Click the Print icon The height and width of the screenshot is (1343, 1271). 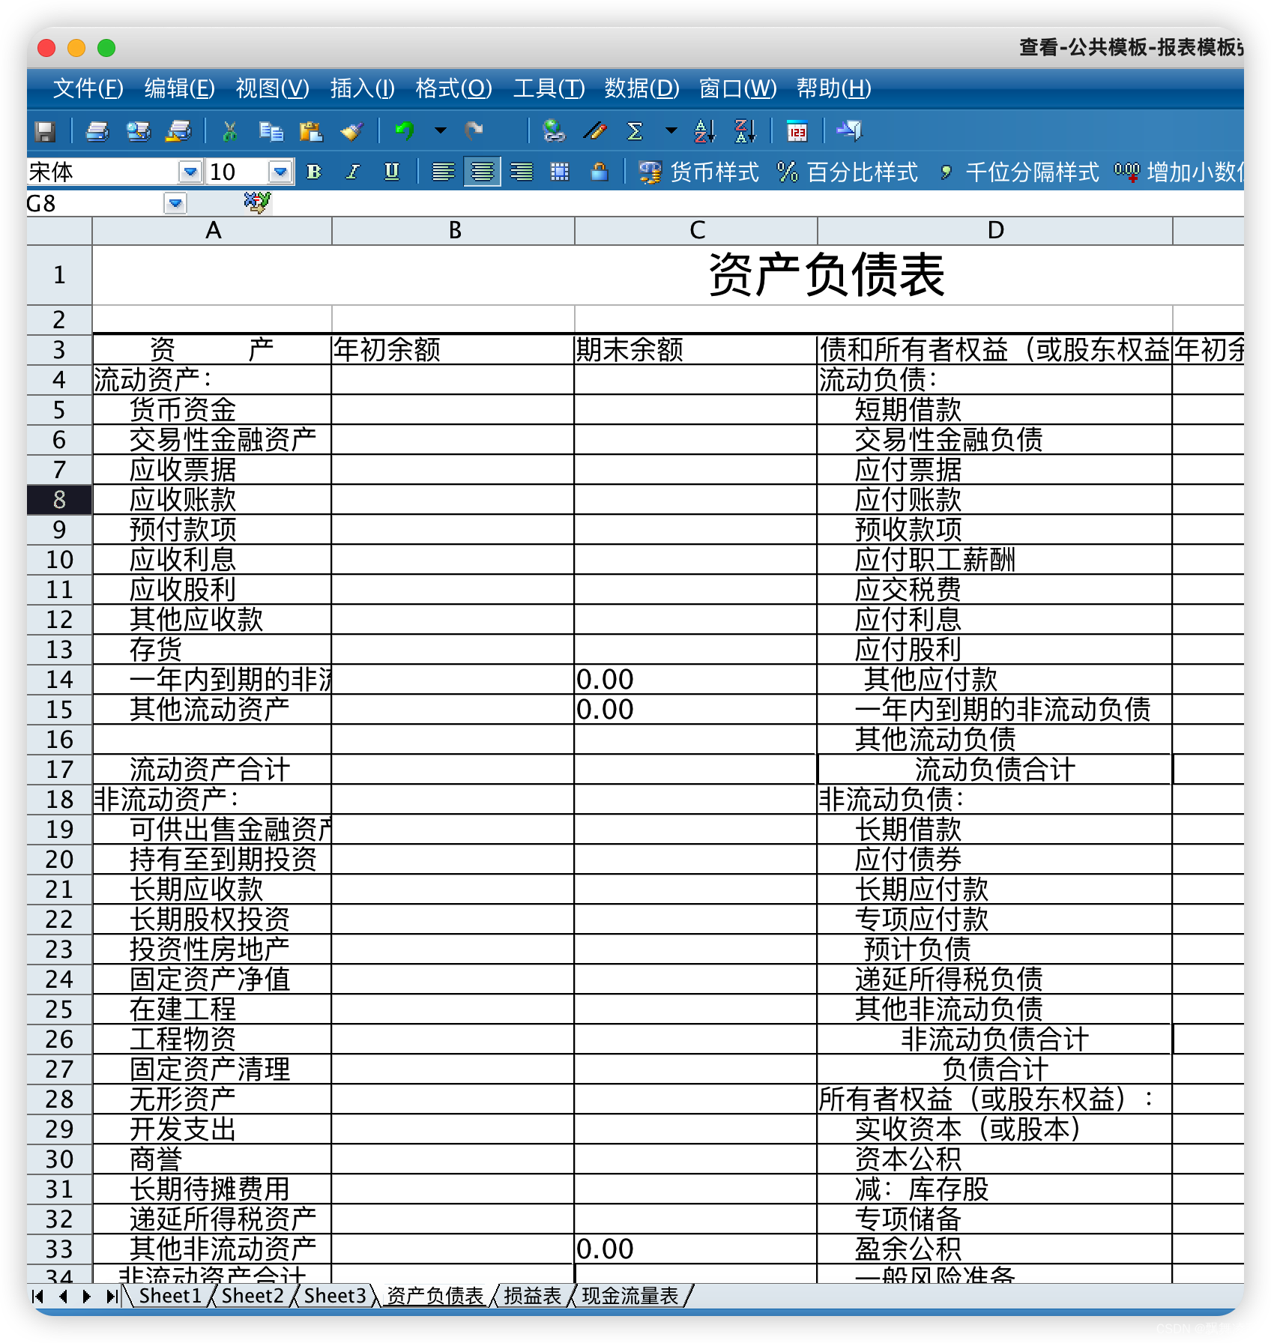click(x=97, y=132)
